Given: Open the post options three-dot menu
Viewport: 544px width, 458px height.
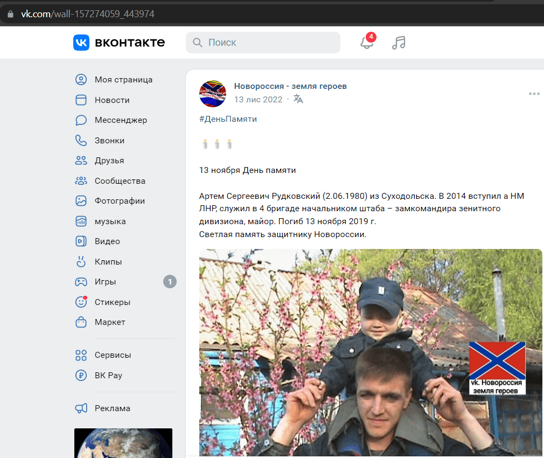Looking at the screenshot, I should [534, 94].
